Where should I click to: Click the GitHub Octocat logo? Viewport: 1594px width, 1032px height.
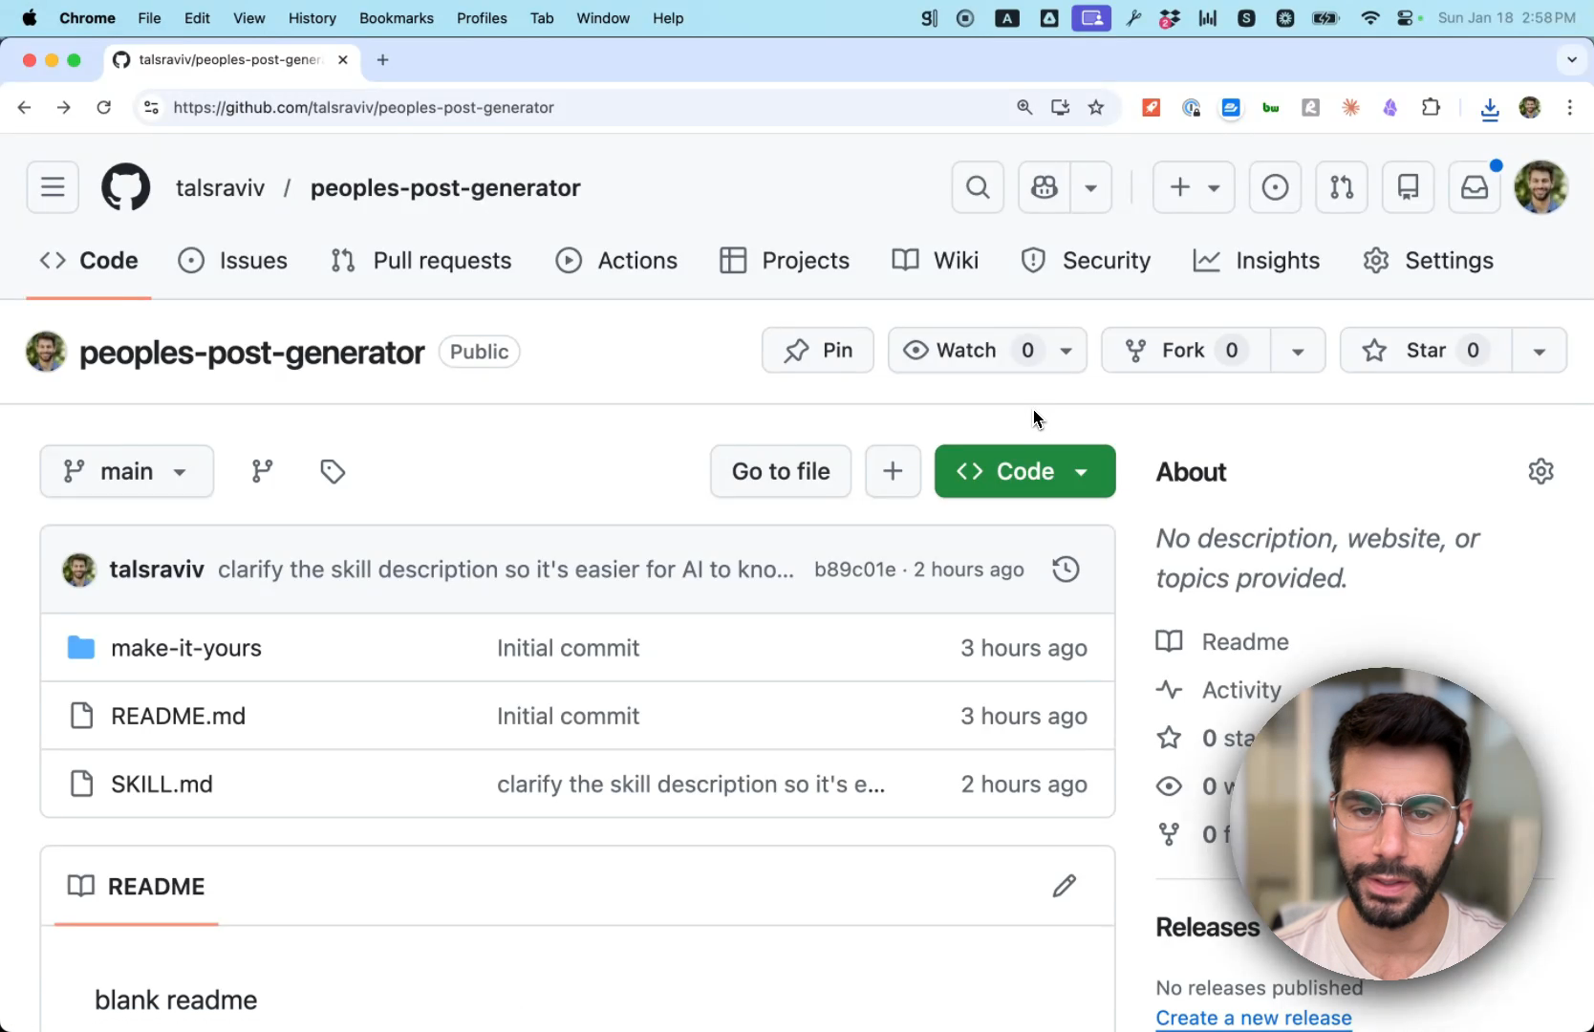point(126,187)
